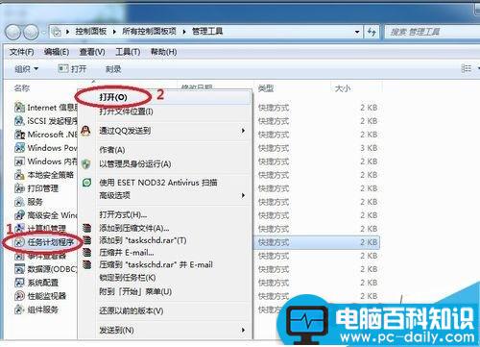
Task: Sort by the 类型 column header
Action: coord(266,88)
